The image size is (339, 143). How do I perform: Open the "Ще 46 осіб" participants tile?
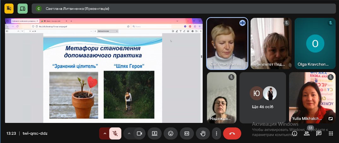263,98
